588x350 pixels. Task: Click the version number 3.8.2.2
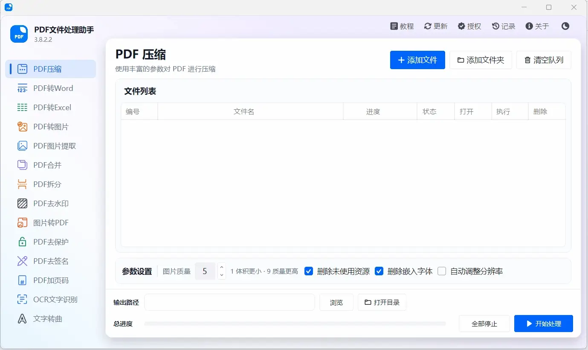click(x=43, y=39)
